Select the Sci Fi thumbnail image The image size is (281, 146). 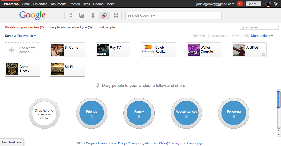click(58, 69)
